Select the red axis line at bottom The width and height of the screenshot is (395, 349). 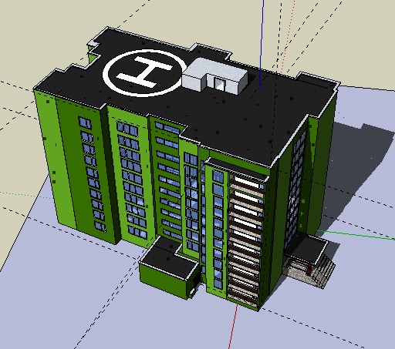(233, 326)
